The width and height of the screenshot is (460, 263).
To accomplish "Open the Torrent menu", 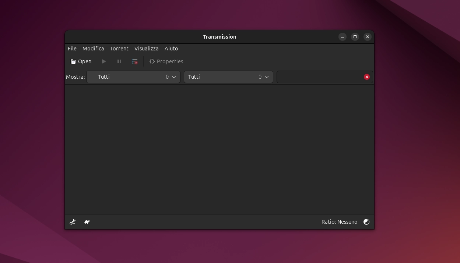I will tap(119, 49).
